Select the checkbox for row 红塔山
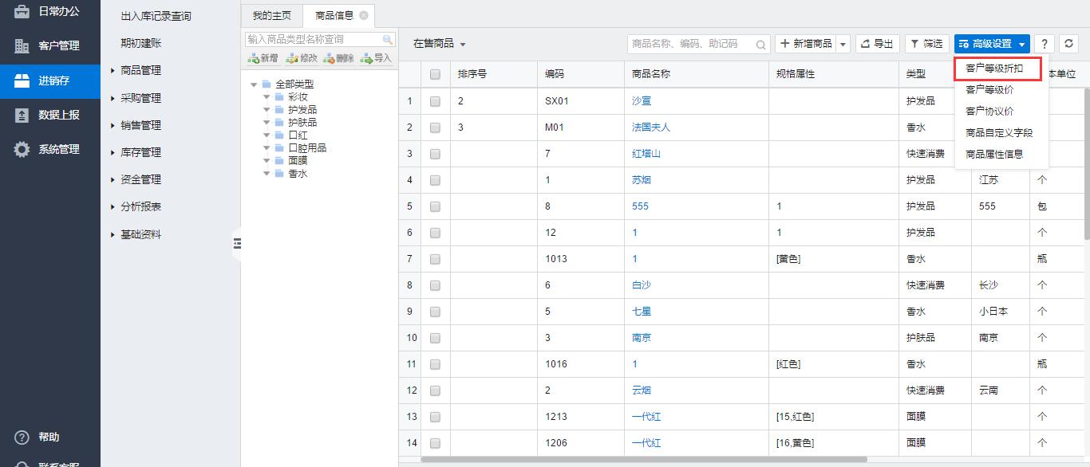 (435, 154)
